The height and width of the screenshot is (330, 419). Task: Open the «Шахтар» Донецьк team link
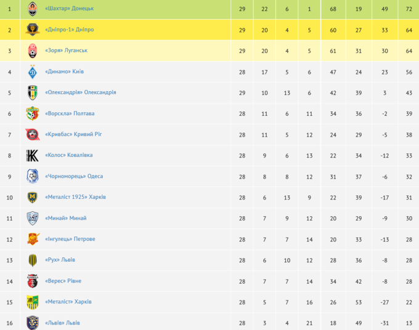coord(70,9)
